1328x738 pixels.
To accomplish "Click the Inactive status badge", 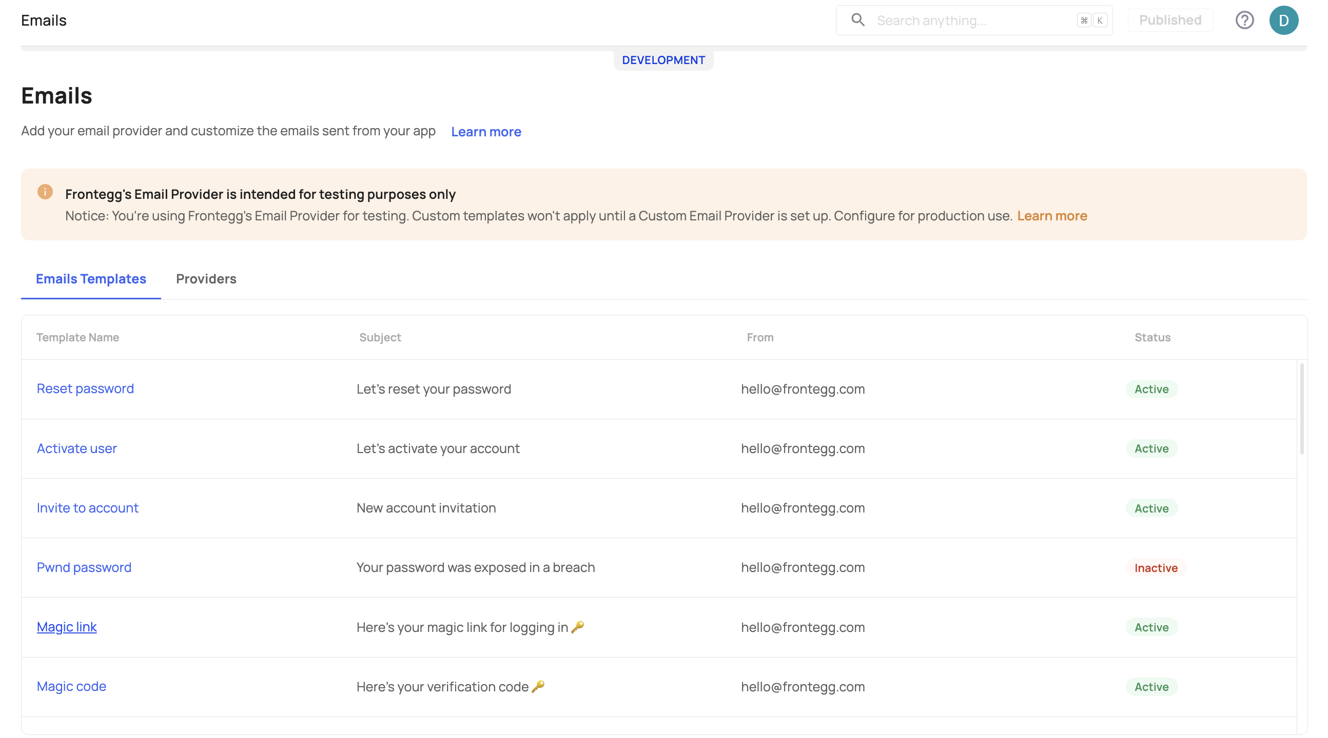I will click(1155, 567).
